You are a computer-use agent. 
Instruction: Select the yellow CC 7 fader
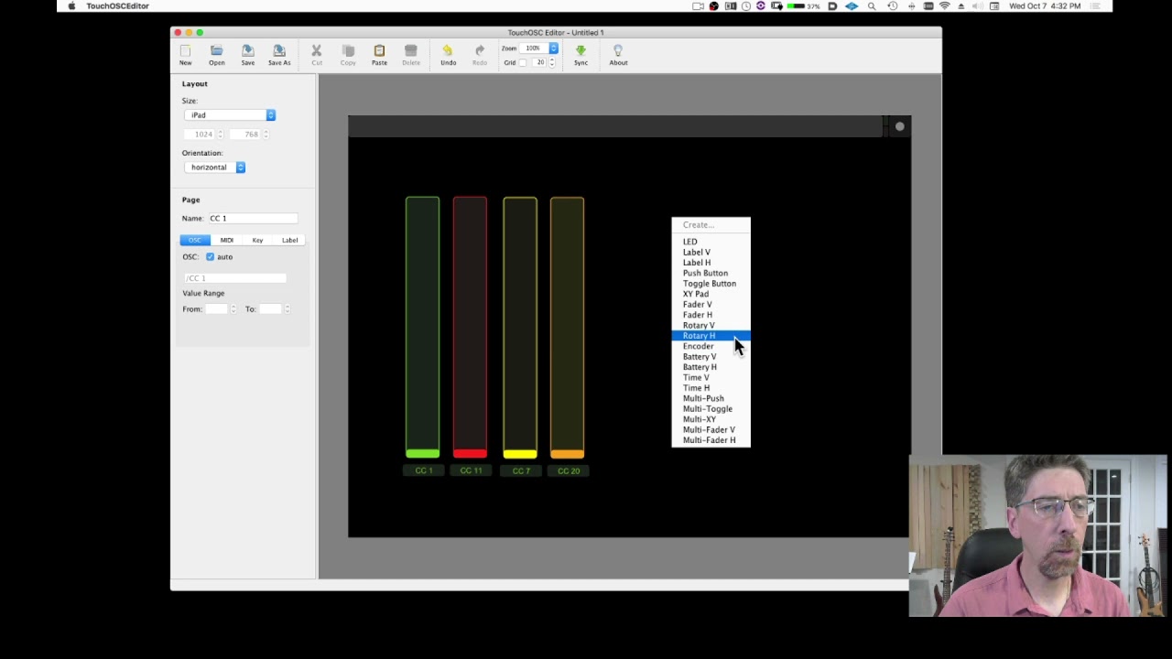[519, 327]
